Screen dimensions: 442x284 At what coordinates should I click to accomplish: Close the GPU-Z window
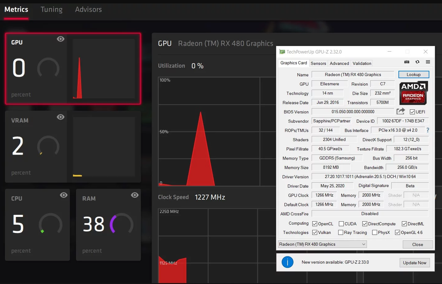click(426, 52)
